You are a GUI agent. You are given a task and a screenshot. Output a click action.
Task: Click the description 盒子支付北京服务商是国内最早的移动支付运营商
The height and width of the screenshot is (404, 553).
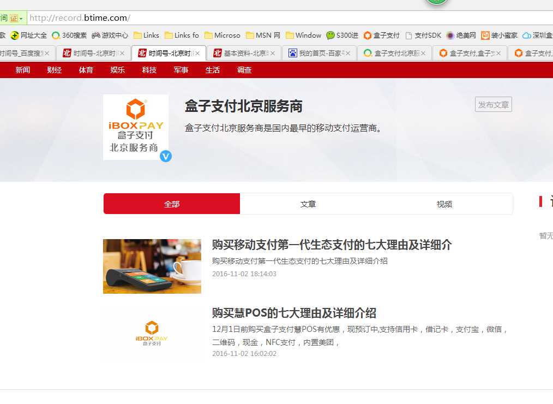[284, 128]
